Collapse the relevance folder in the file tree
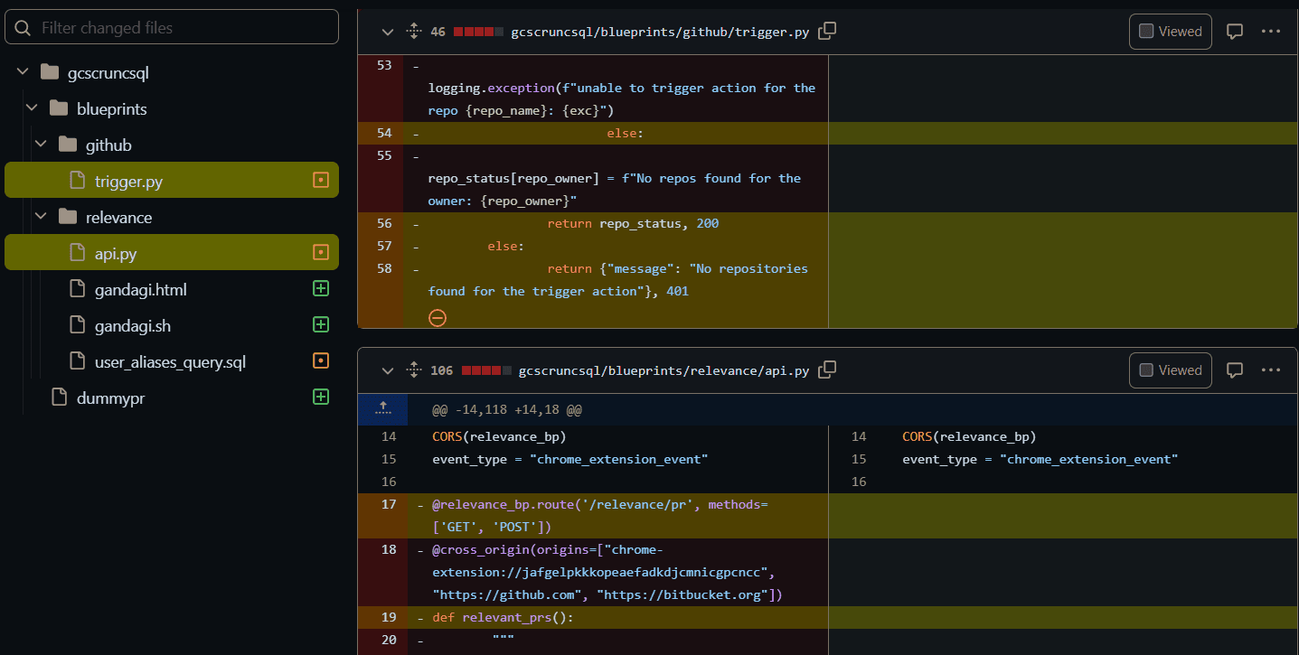This screenshot has width=1299, height=655. pyautogui.click(x=40, y=216)
